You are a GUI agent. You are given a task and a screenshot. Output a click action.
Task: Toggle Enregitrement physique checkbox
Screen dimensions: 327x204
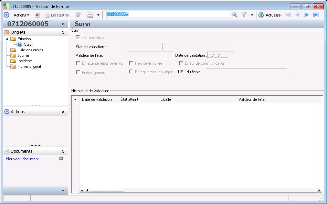(131, 72)
